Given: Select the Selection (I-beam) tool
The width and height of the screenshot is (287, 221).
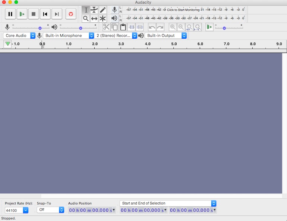Looking at the screenshot, I should coord(86,10).
